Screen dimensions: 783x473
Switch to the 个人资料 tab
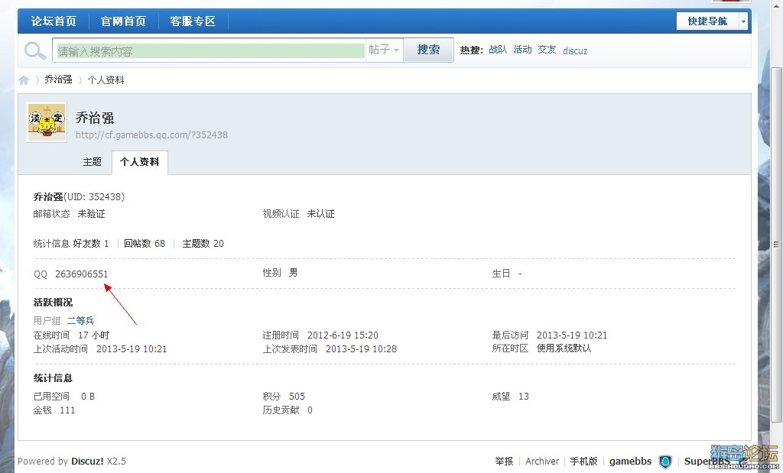click(140, 162)
